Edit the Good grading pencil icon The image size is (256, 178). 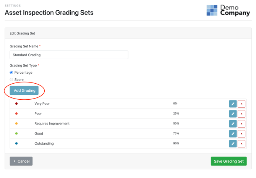[233, 134]
